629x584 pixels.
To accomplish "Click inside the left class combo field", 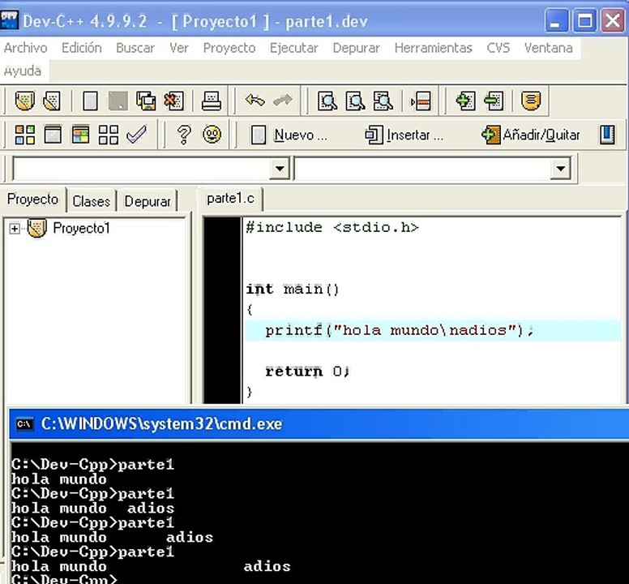I will tap(141, 169).
